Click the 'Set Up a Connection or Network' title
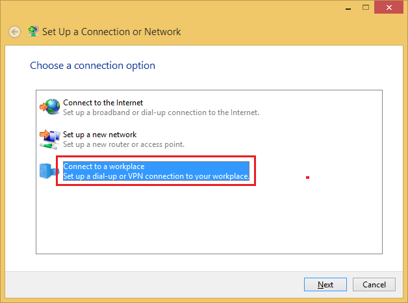Screen dimensions: 408x303 coord(111,32)
